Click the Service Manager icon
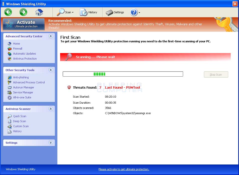The height and width of the screenshot is (175, 239). point(10,93)
